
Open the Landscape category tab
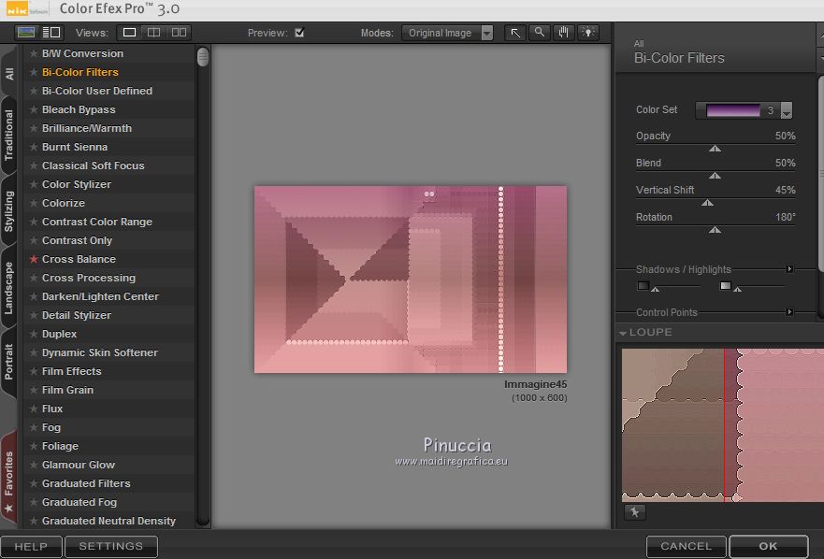coord(9,288)
